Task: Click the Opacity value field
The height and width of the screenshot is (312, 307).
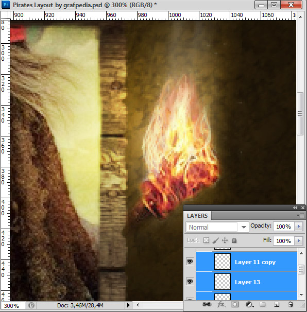Action: (284, 227)
